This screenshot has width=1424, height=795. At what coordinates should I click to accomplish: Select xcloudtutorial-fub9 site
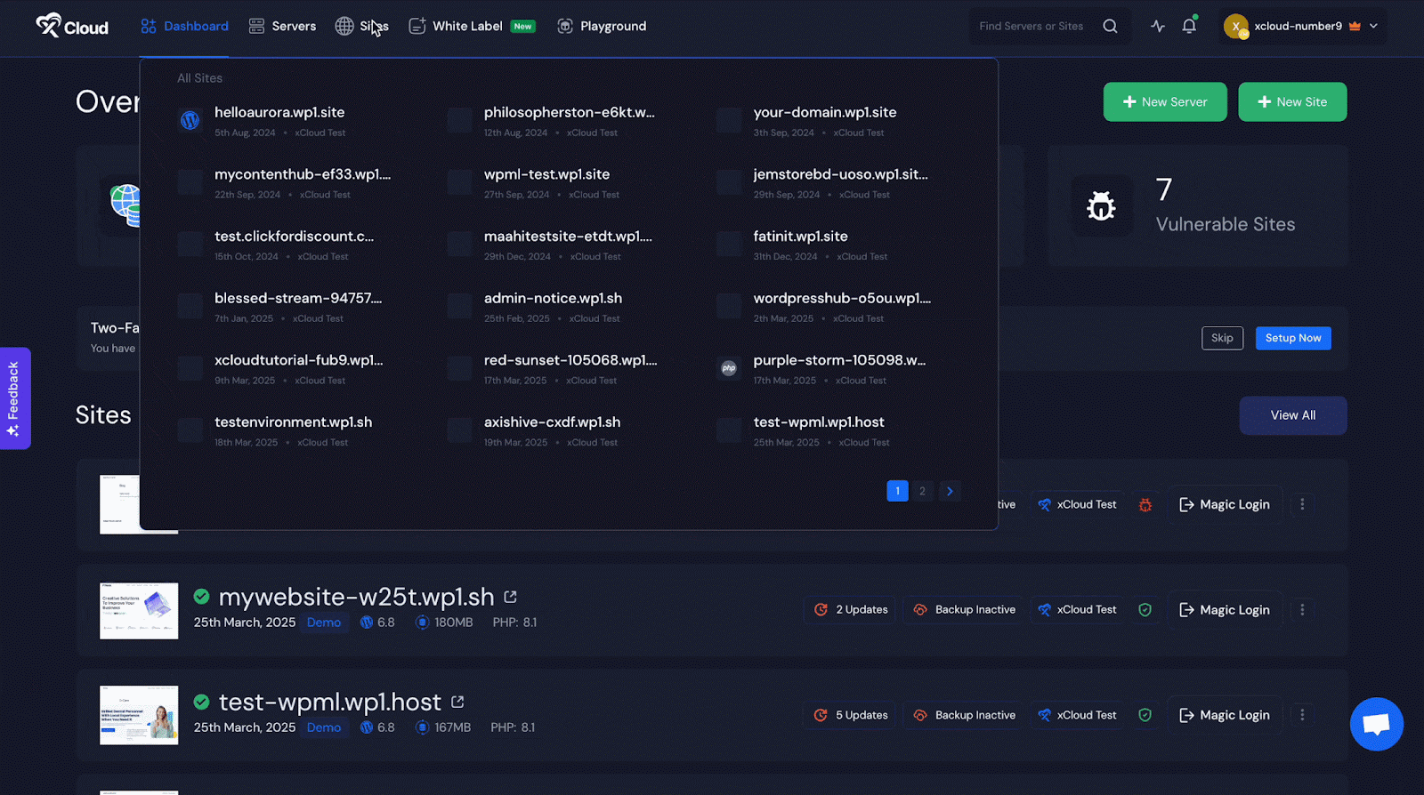tap(299, 360)
